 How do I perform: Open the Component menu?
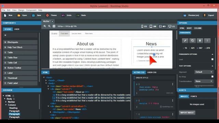coord(31,10)
